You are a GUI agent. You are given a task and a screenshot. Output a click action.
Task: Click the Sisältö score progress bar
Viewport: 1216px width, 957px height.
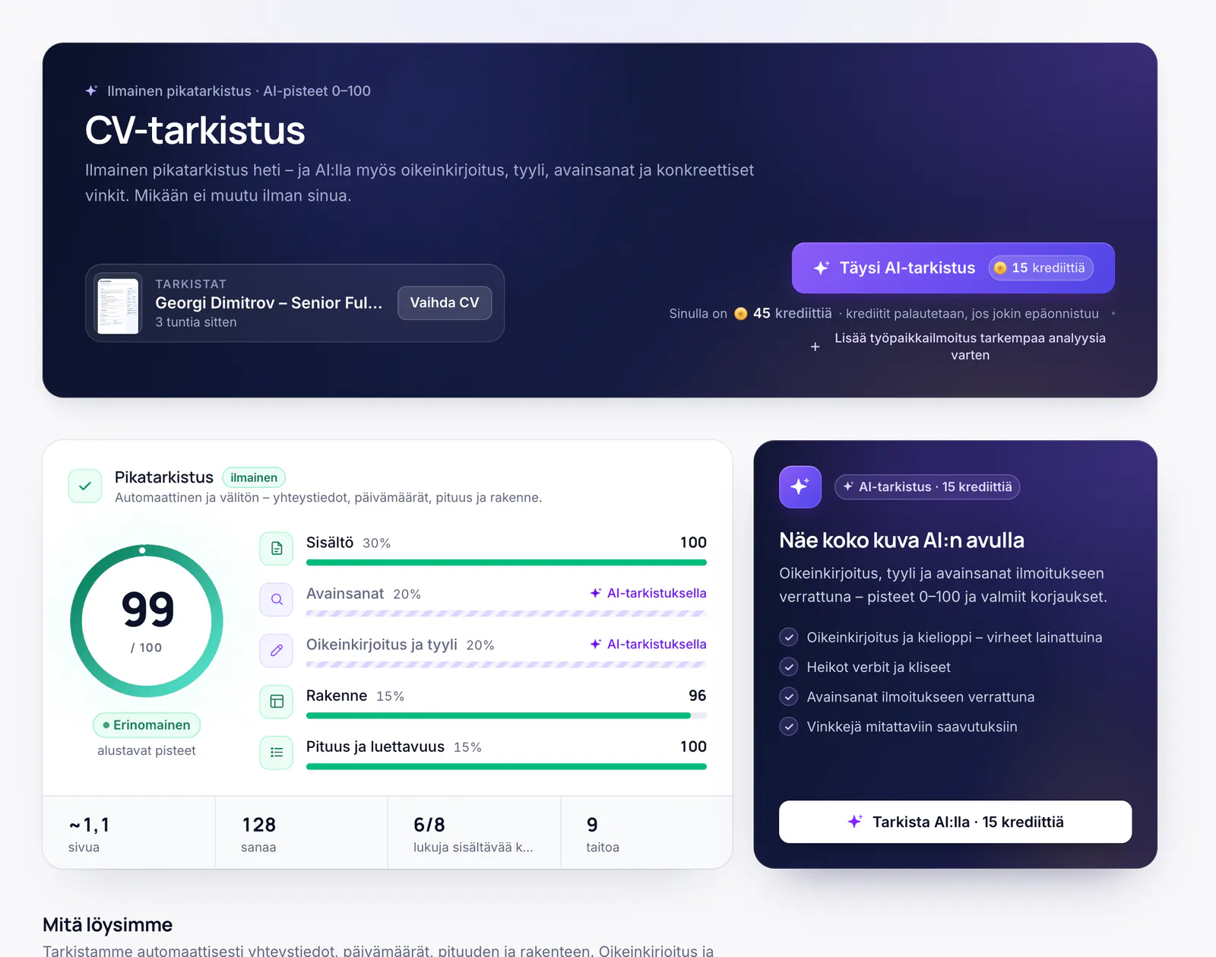tap(506, 562)
